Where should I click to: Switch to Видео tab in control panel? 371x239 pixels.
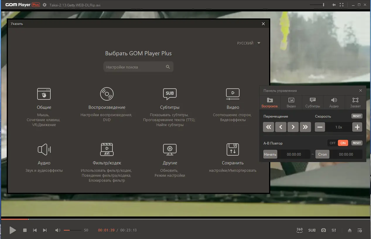point(291,103)
